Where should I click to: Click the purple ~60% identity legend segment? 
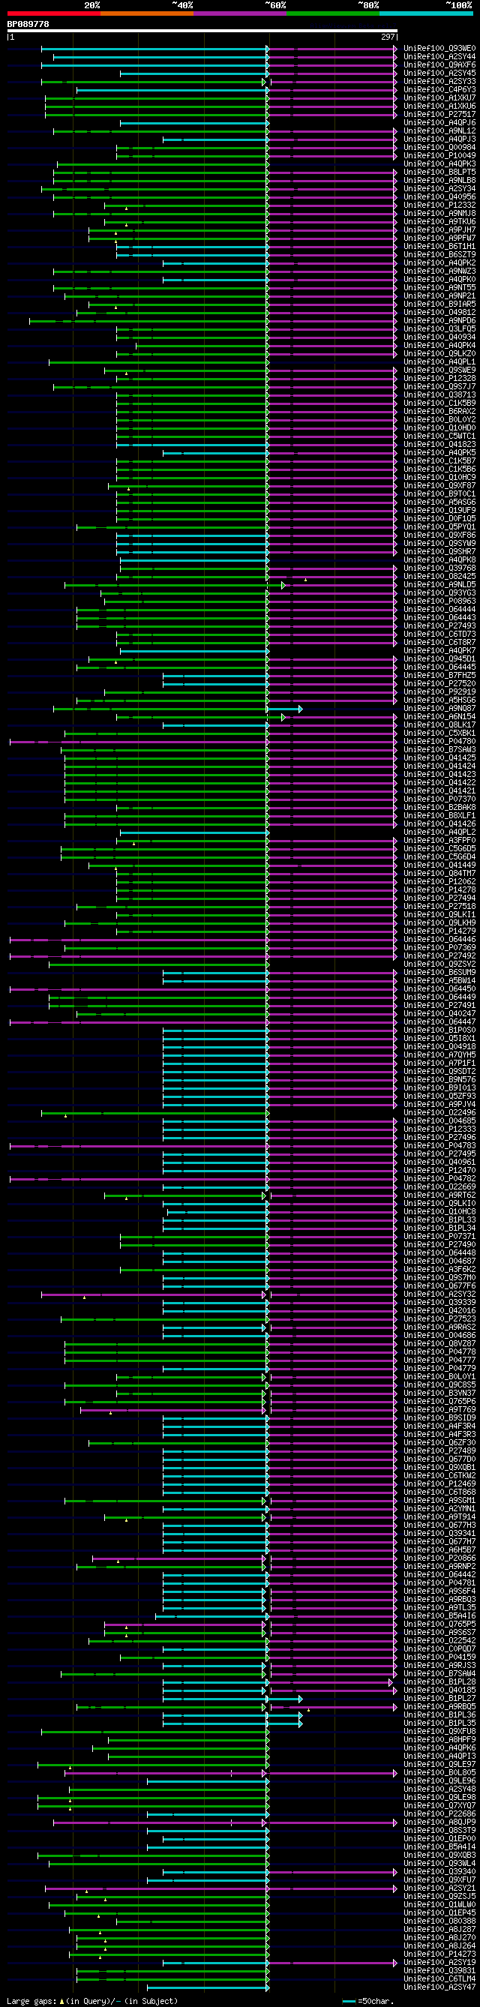tap(240, 13)
